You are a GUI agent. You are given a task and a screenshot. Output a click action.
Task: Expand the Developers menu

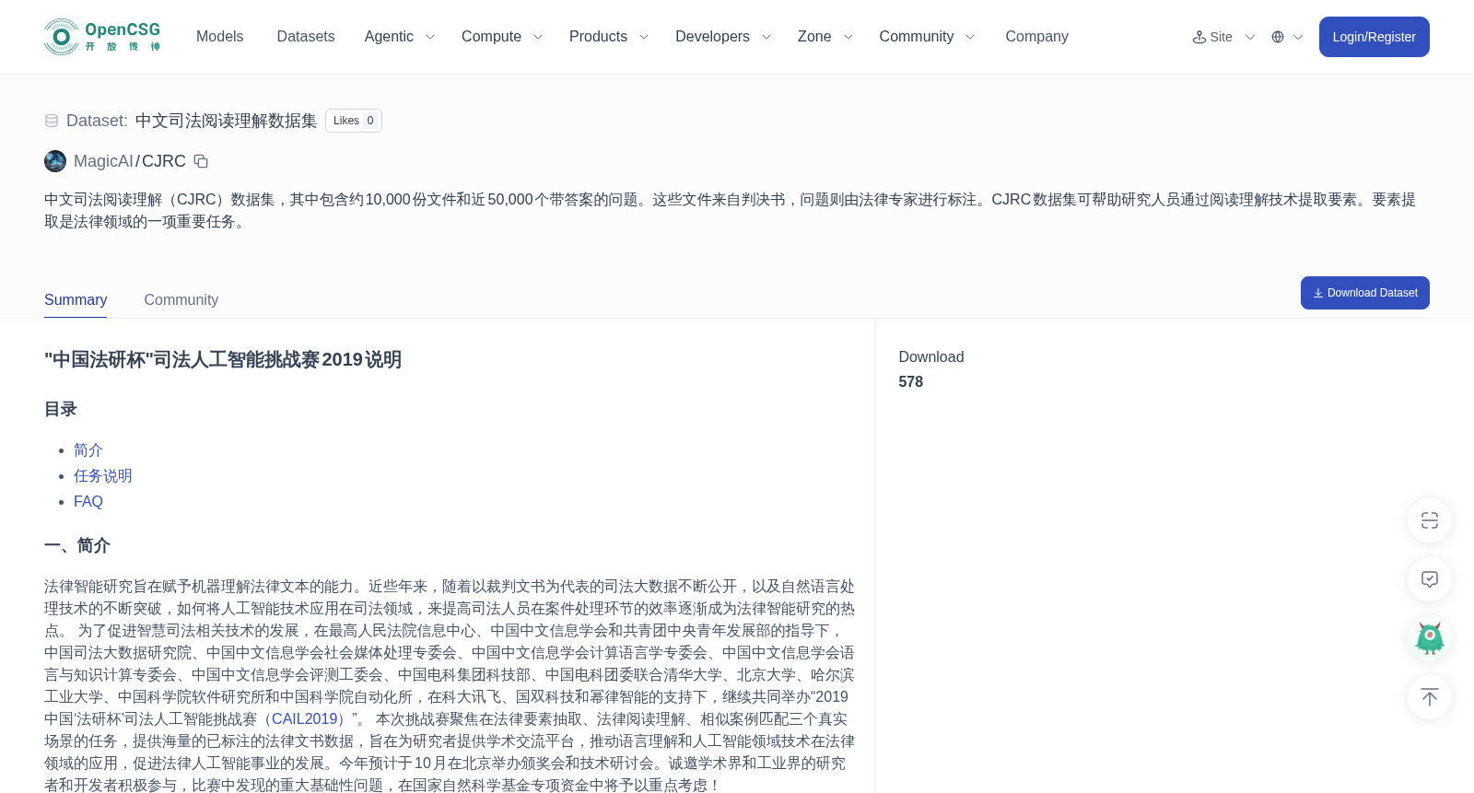coord(723,37)
